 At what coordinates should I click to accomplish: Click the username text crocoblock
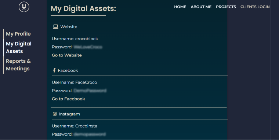pos(87,39)
